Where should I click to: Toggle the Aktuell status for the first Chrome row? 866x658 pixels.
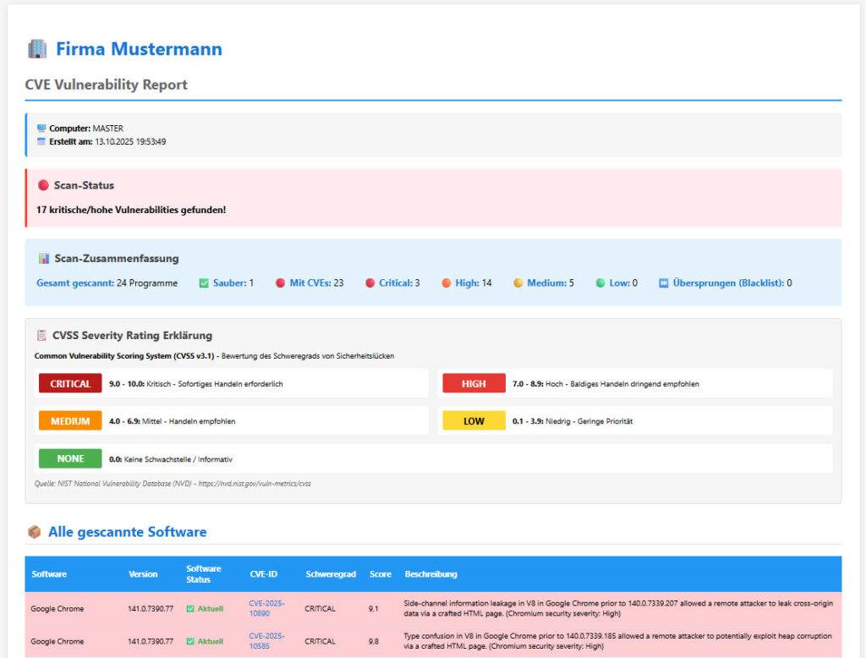click(204, 609)
